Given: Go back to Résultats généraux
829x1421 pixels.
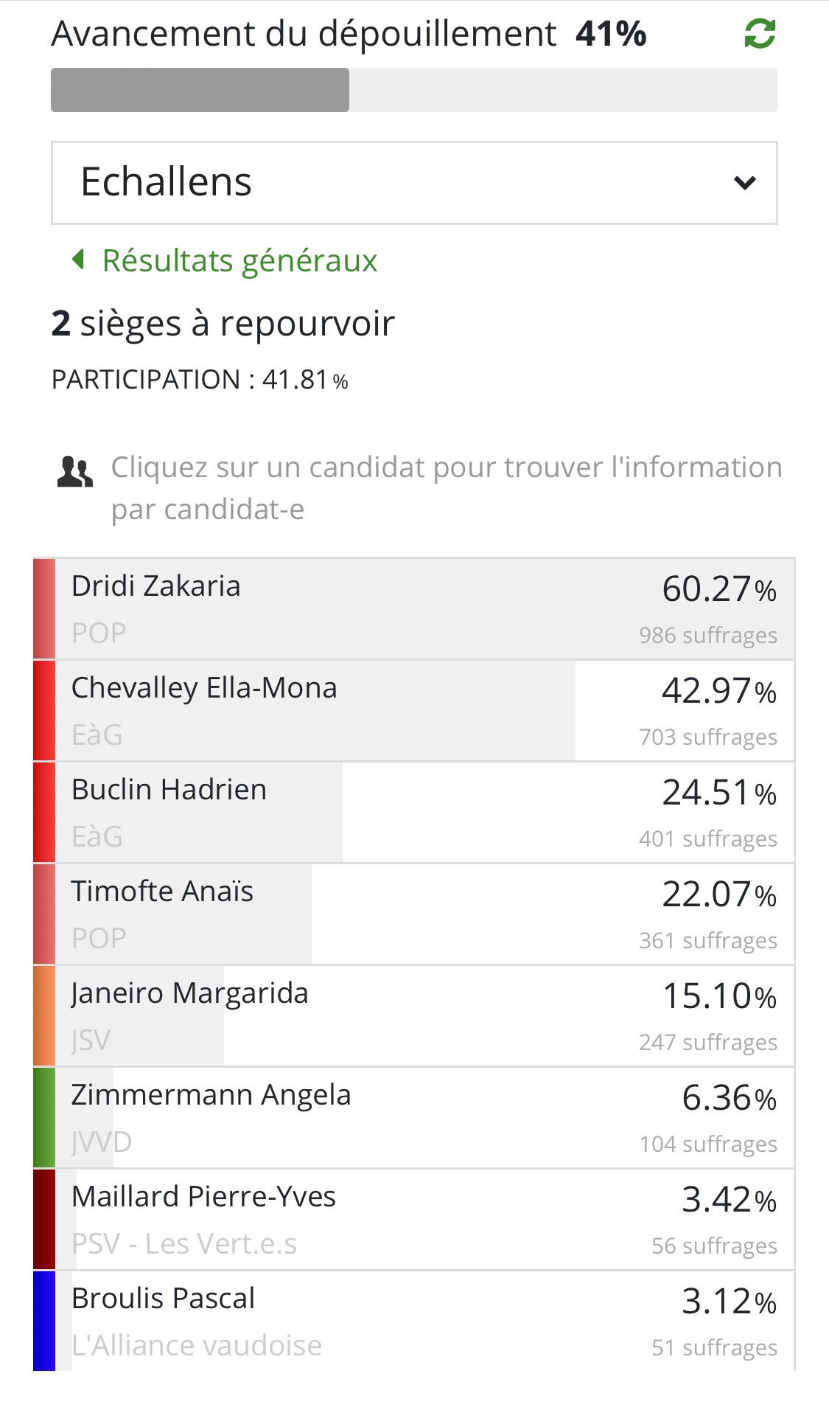Looking at the screenshot, I should coord(239,260).
